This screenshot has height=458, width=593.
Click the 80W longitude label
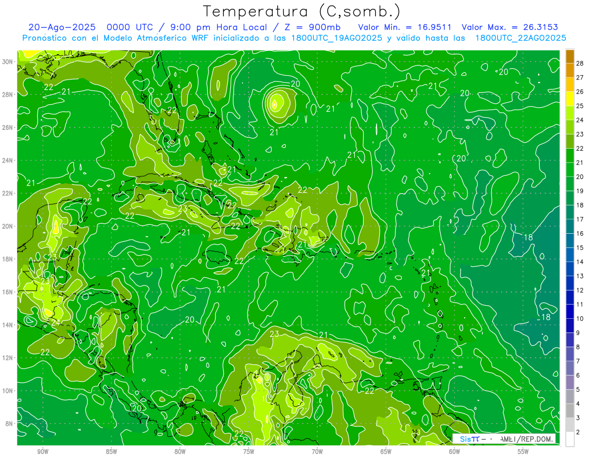tap(180, 452)
